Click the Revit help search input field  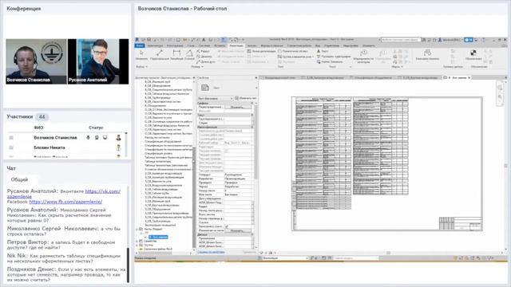[401, 40]
